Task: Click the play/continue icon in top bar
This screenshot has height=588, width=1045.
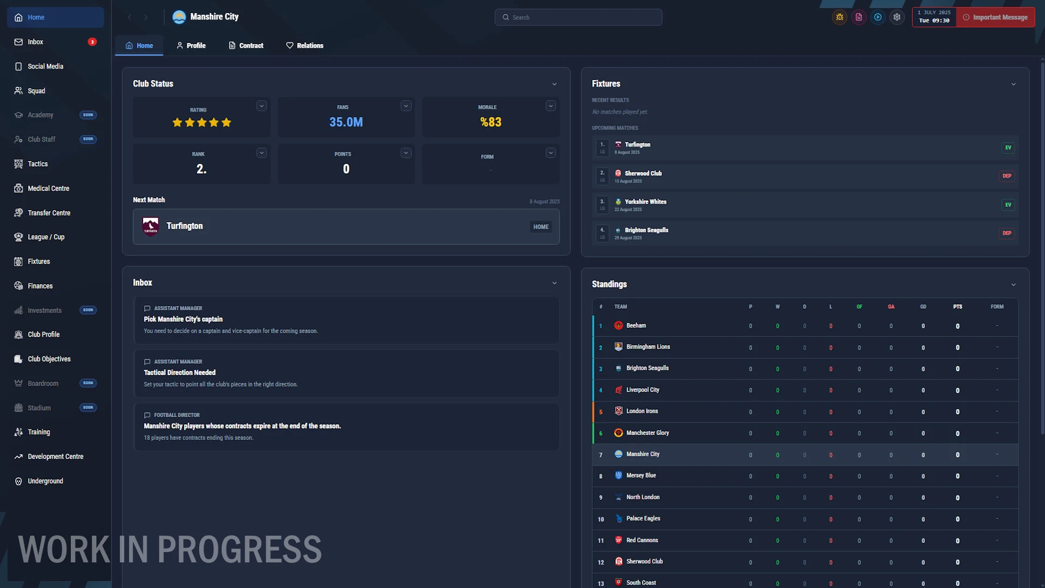Action: [878, 17]
